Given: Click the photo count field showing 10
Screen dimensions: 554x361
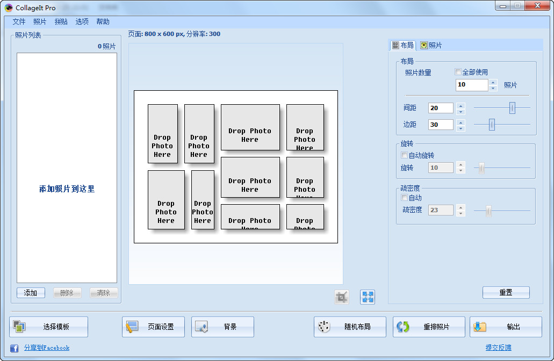Looking at the screenshot, I should click(472, 85).
